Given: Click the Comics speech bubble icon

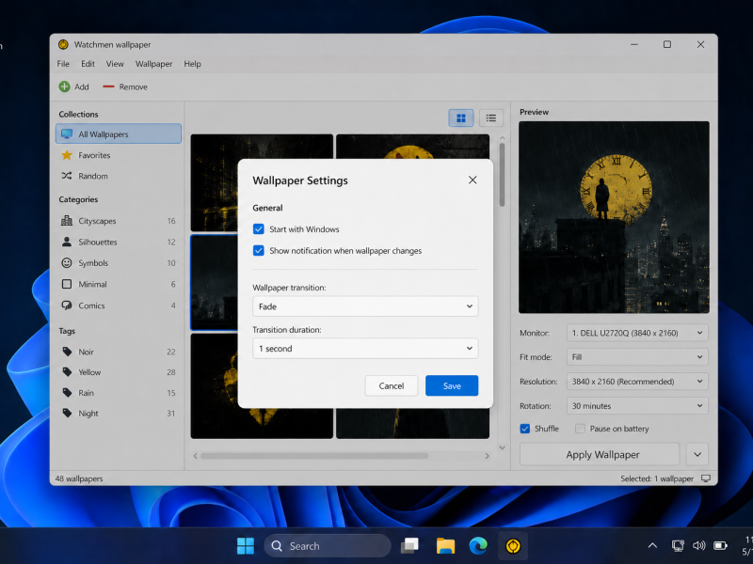Looking at the screenshot, I should (67, 305).
